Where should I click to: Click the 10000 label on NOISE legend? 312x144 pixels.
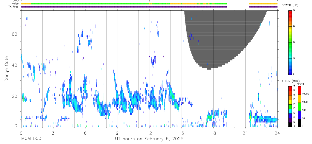click(306, 94)
